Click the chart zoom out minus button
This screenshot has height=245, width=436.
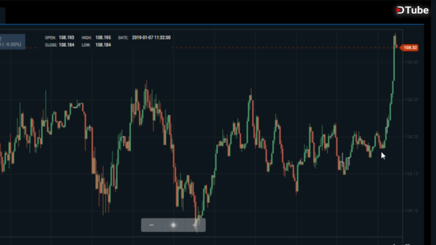151,225
